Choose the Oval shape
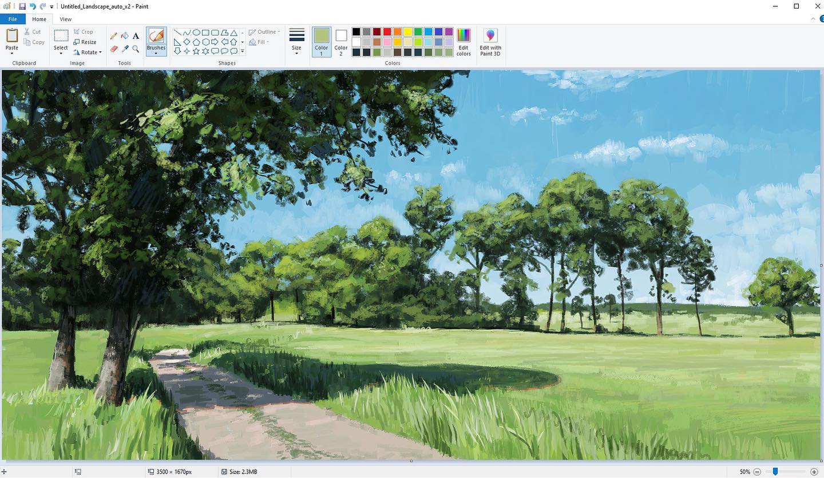Screen dimensions: 824x478 click(196, 33)
